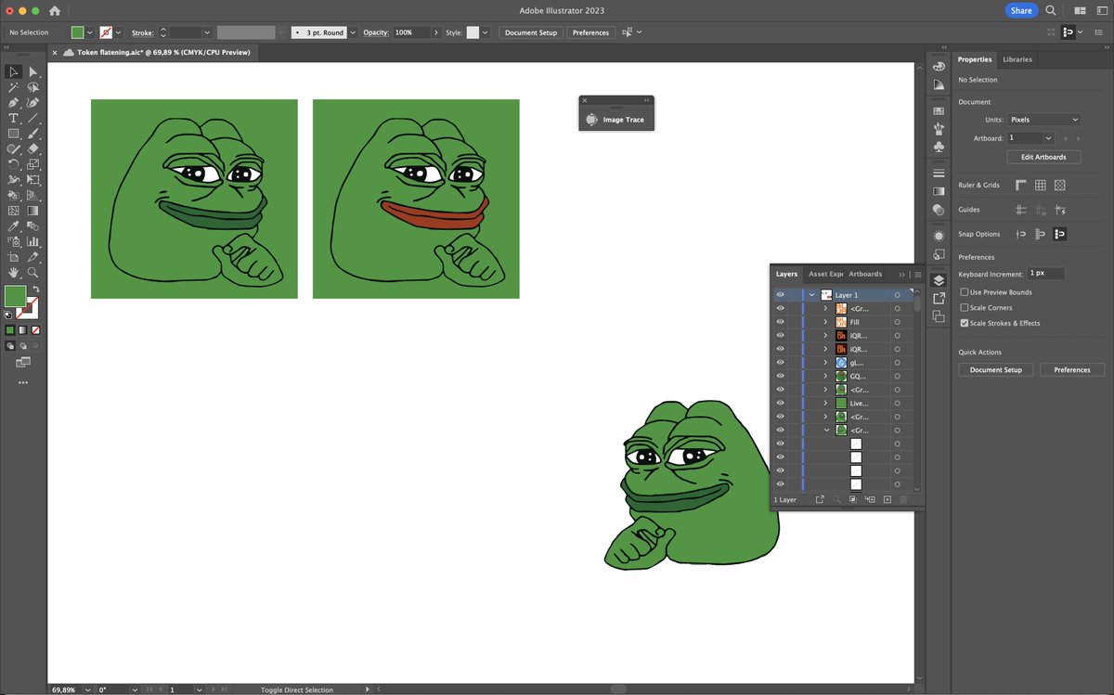Expand the Live... sublayer
This screenshot has height=695, width=1114.
[825, 404]
